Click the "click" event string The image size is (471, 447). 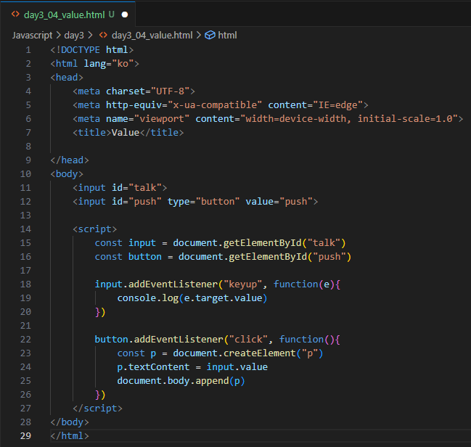tap(248, 340)
